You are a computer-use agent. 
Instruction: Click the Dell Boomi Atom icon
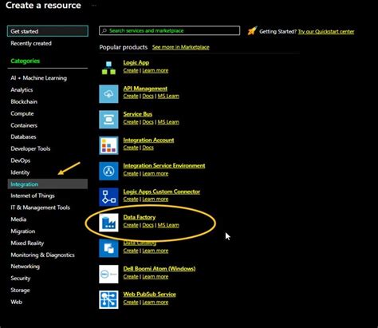[x=108, y=274]
